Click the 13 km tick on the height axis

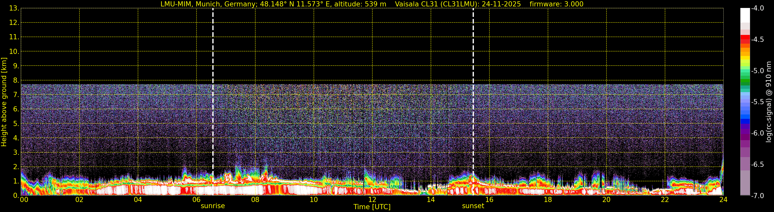pos(14,8)
